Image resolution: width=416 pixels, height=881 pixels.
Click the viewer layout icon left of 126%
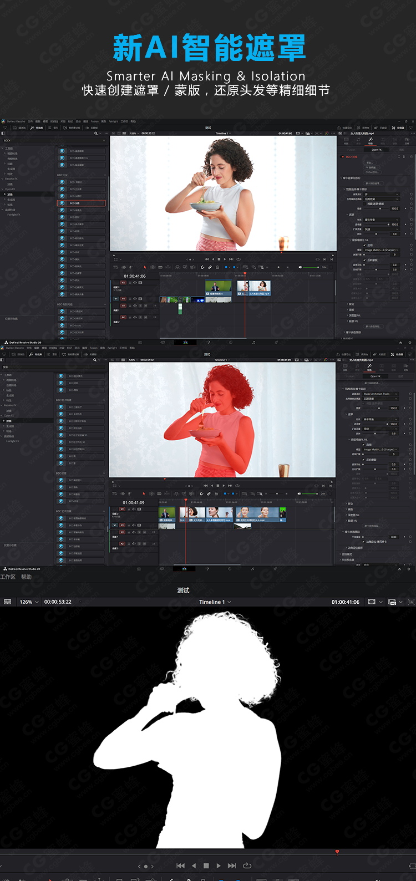point(8,602)
